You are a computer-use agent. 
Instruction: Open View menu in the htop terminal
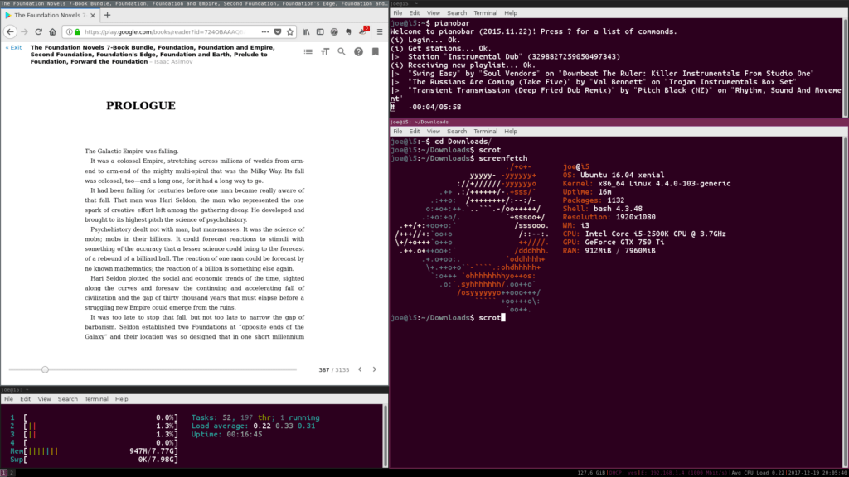tap(45, 399)
